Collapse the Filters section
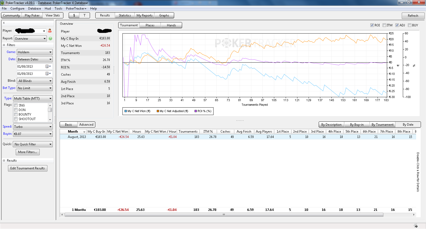The image size is (426, 229). click(x=4, y=45)
